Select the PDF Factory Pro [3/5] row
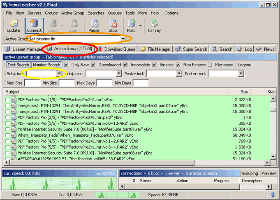This screenshot has width=280, height=200. [x=137, y=123]
